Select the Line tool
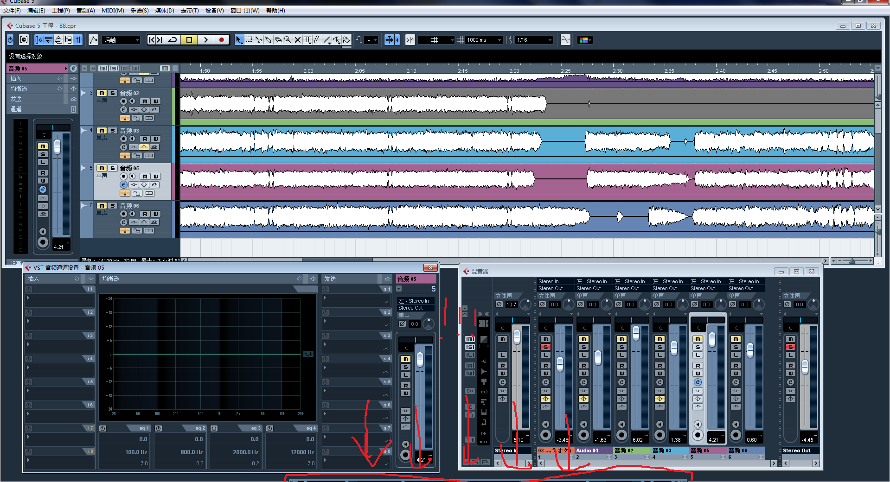The width and height of the screenshot is (890, 482). pos(327,40)
